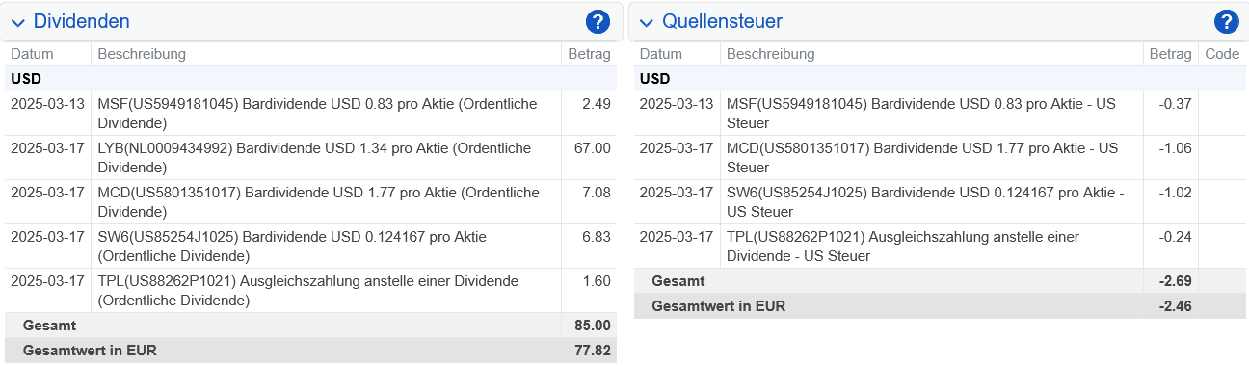Collapse the Dividenden section chevron

tap(18, 22)
